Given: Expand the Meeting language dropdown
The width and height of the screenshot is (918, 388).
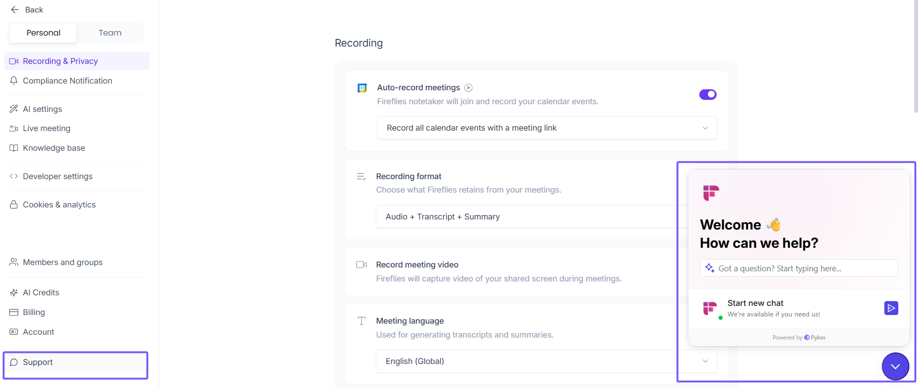Looking at the screenshot, I should point(546,361).
